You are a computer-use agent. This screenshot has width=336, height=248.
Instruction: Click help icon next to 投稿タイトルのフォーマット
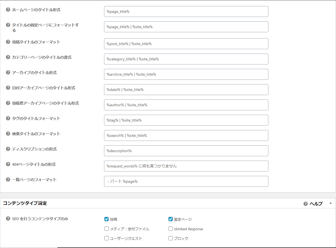(8, 42)
